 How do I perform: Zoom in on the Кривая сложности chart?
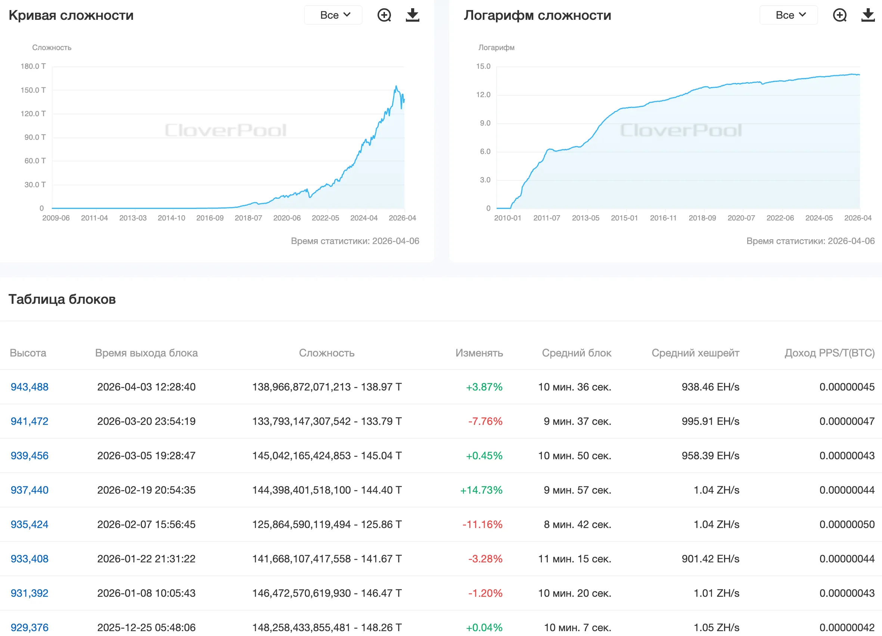[x=384, y=15]
